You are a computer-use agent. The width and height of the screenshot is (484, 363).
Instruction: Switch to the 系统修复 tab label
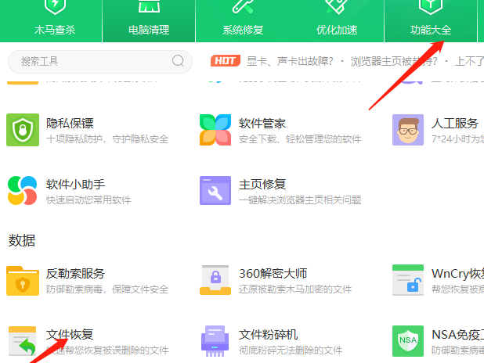coord(243,30)
